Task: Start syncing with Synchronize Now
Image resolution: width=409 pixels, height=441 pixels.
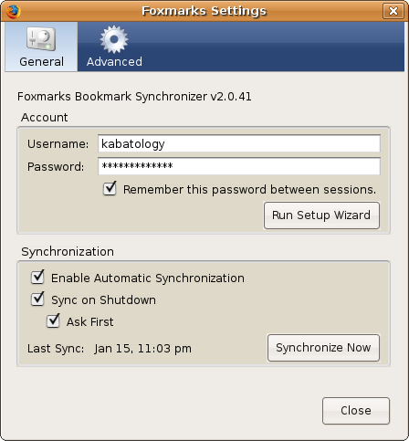Action: pos(323,348)
